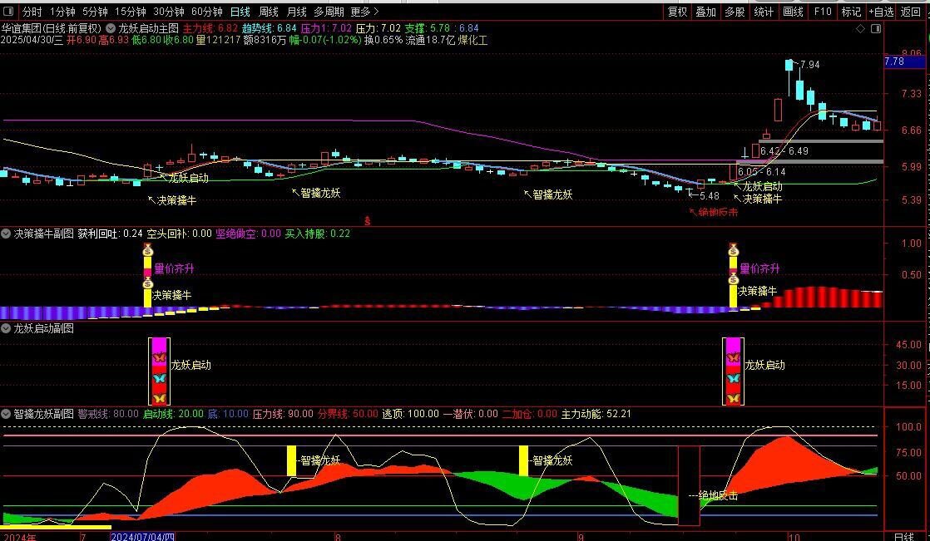The height and width of the screenshot is (541, 930).
Task: Click the 煤化工 sector label
Action: (x=472, y=40)
